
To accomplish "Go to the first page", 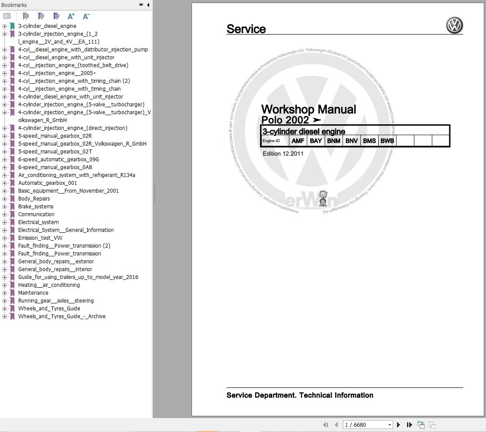I will [x=325, y=425].
